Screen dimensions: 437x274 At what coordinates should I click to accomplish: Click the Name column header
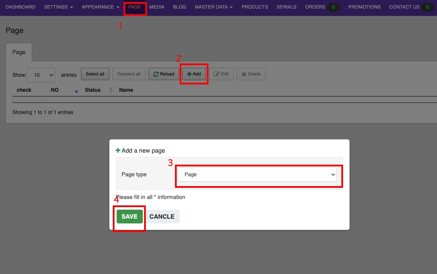[x=126, y=90]
